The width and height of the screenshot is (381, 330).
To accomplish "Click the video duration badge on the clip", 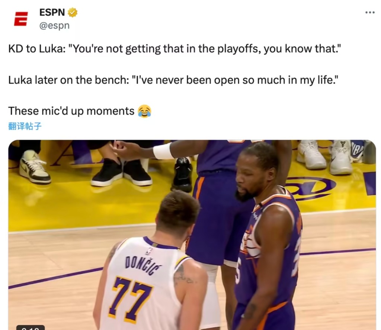I will 31,327.
